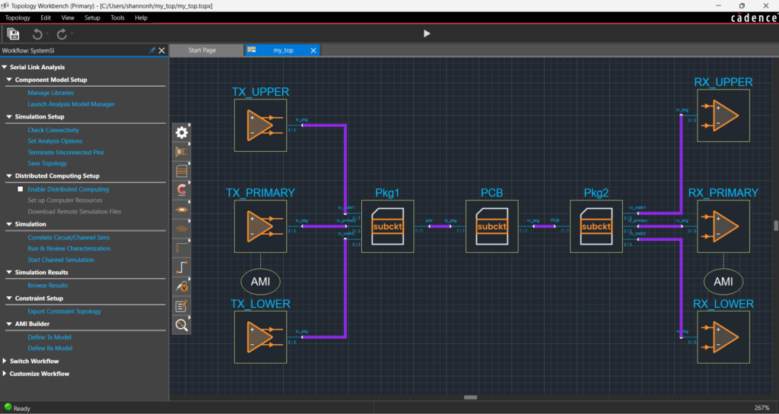Select the subckt block tool in palette
Image resolution: width=779 pixels, height=414 pixels.
pos(181,171)
